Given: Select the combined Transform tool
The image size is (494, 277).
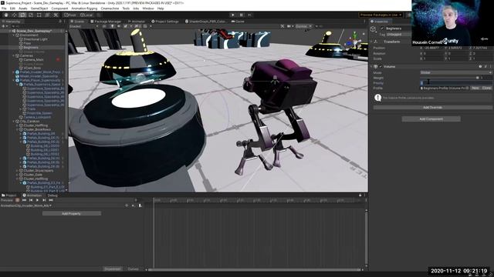Looking at the screenshot, I should [x=47, y=15].
